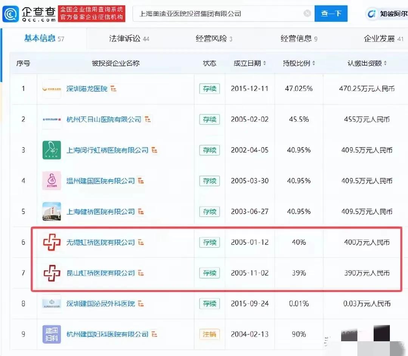Click the 被投资企业名称 column header
This screenshot has height=356, width=408.
(116, 63)
